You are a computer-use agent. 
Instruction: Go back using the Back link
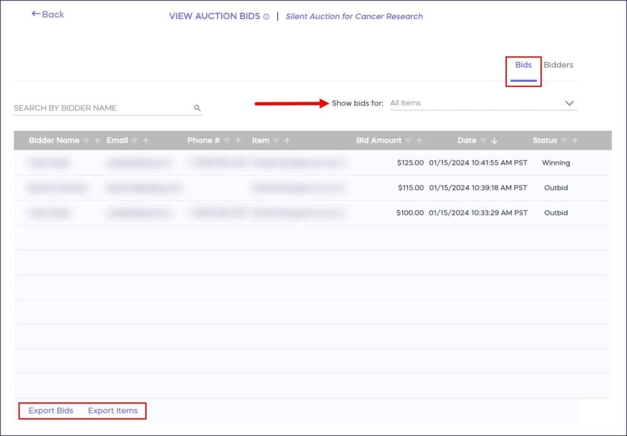[48, 14]
